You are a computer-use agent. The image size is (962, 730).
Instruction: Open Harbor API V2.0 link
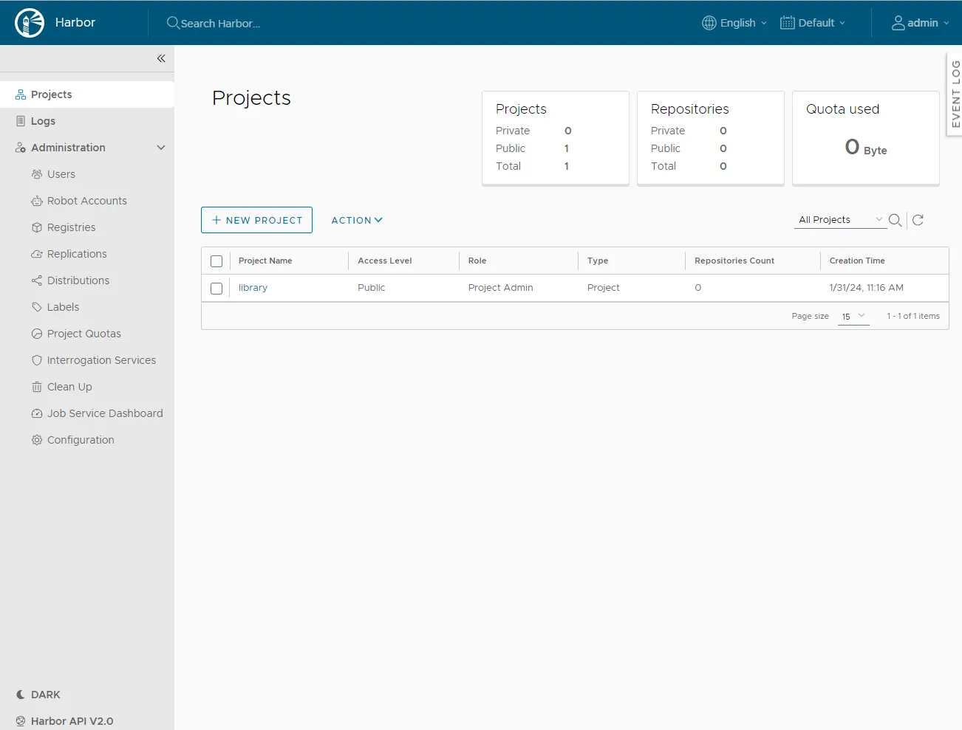[x=72, y=721]
